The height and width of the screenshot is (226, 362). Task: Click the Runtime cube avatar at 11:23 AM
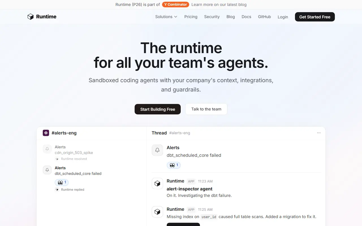pyautogui.click(x=158, y=183)
